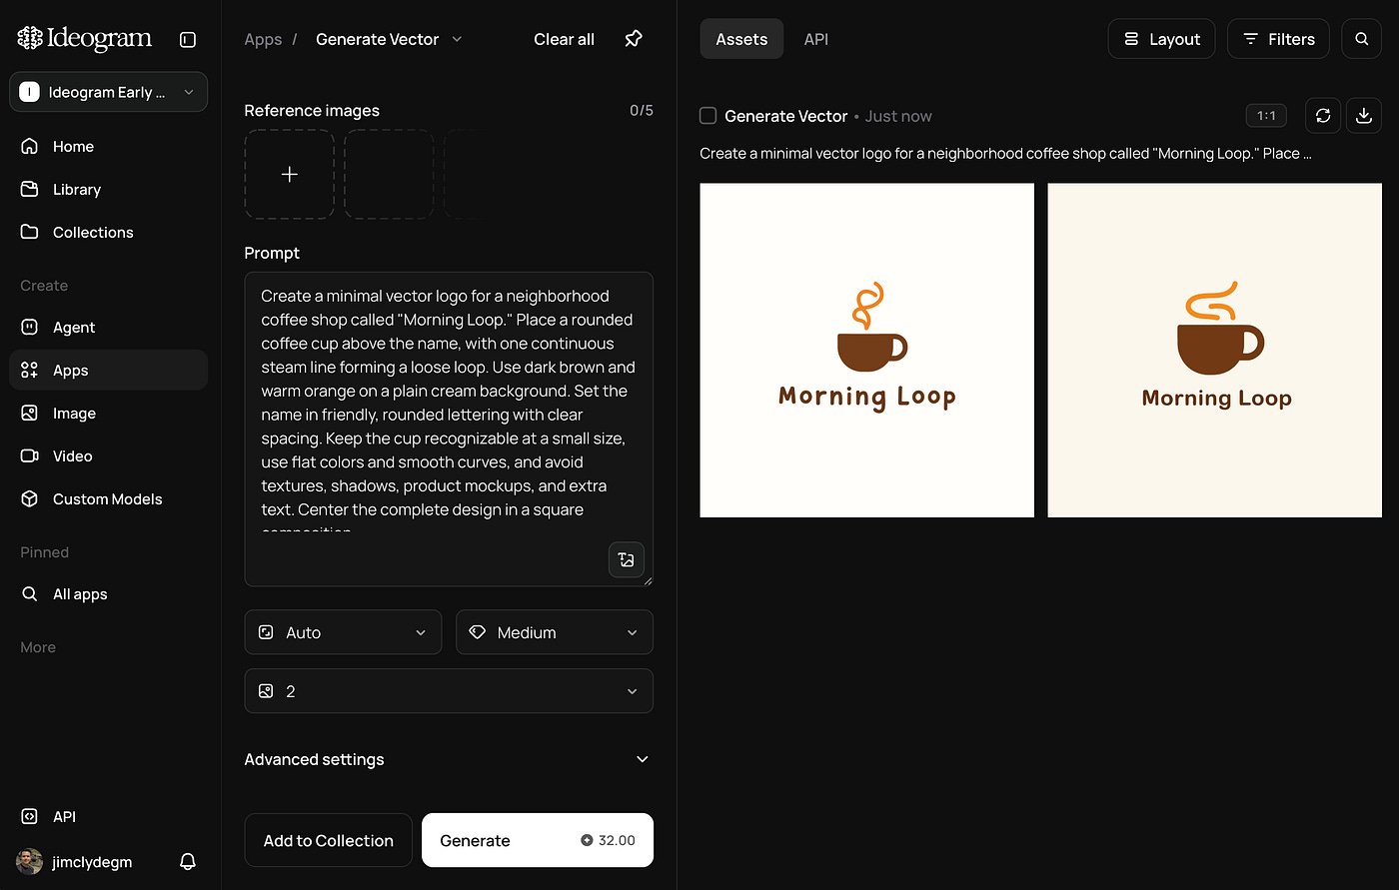Screen dimensions: 1399x890
Task: Pin the Generate Vector app
Action: (634, 39)
